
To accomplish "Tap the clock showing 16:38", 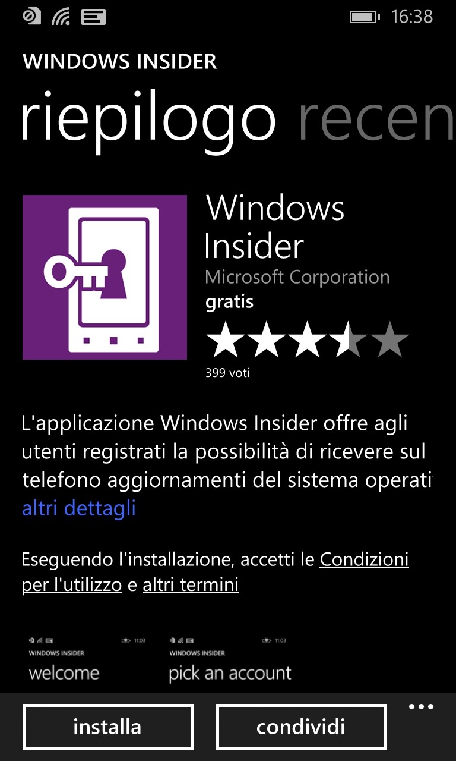I will 412,17.
